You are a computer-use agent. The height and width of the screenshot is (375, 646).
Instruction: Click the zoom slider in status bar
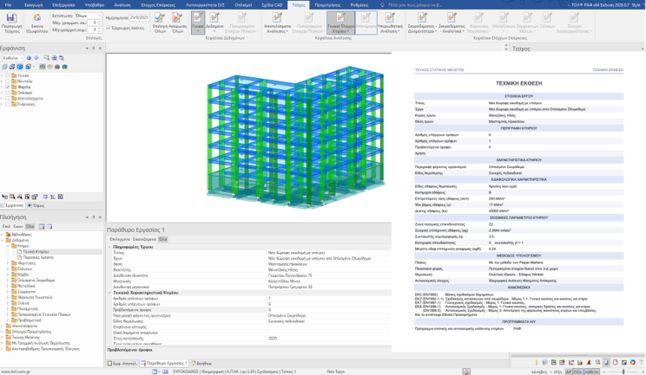click(623, 372)
